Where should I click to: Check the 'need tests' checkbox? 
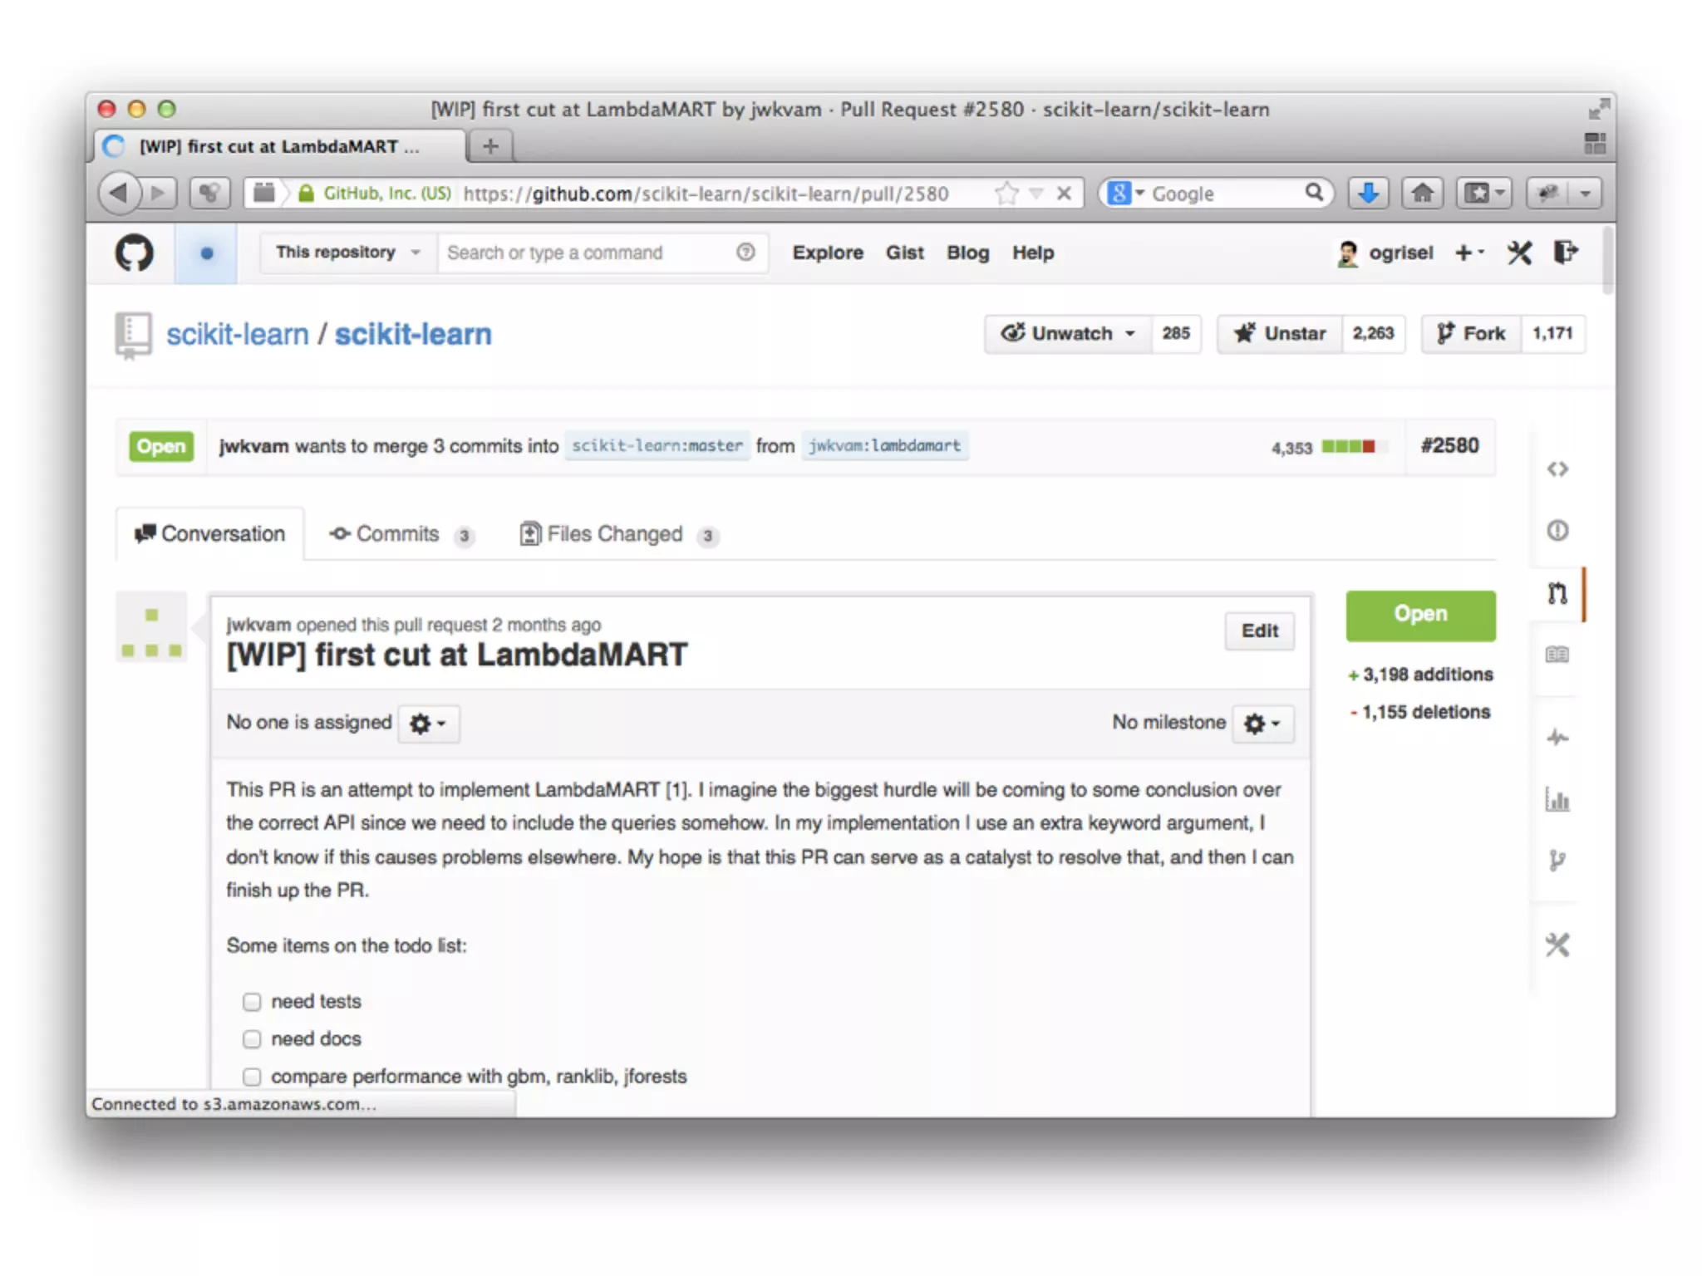[x=252, y=1002]
